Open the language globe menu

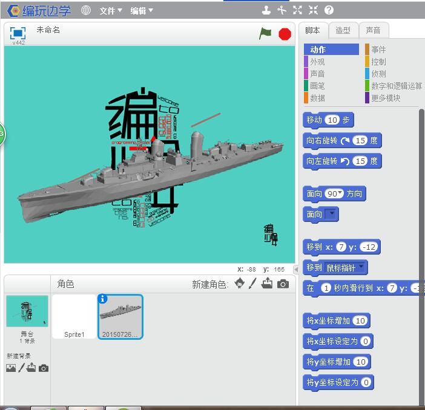[86, 10]
